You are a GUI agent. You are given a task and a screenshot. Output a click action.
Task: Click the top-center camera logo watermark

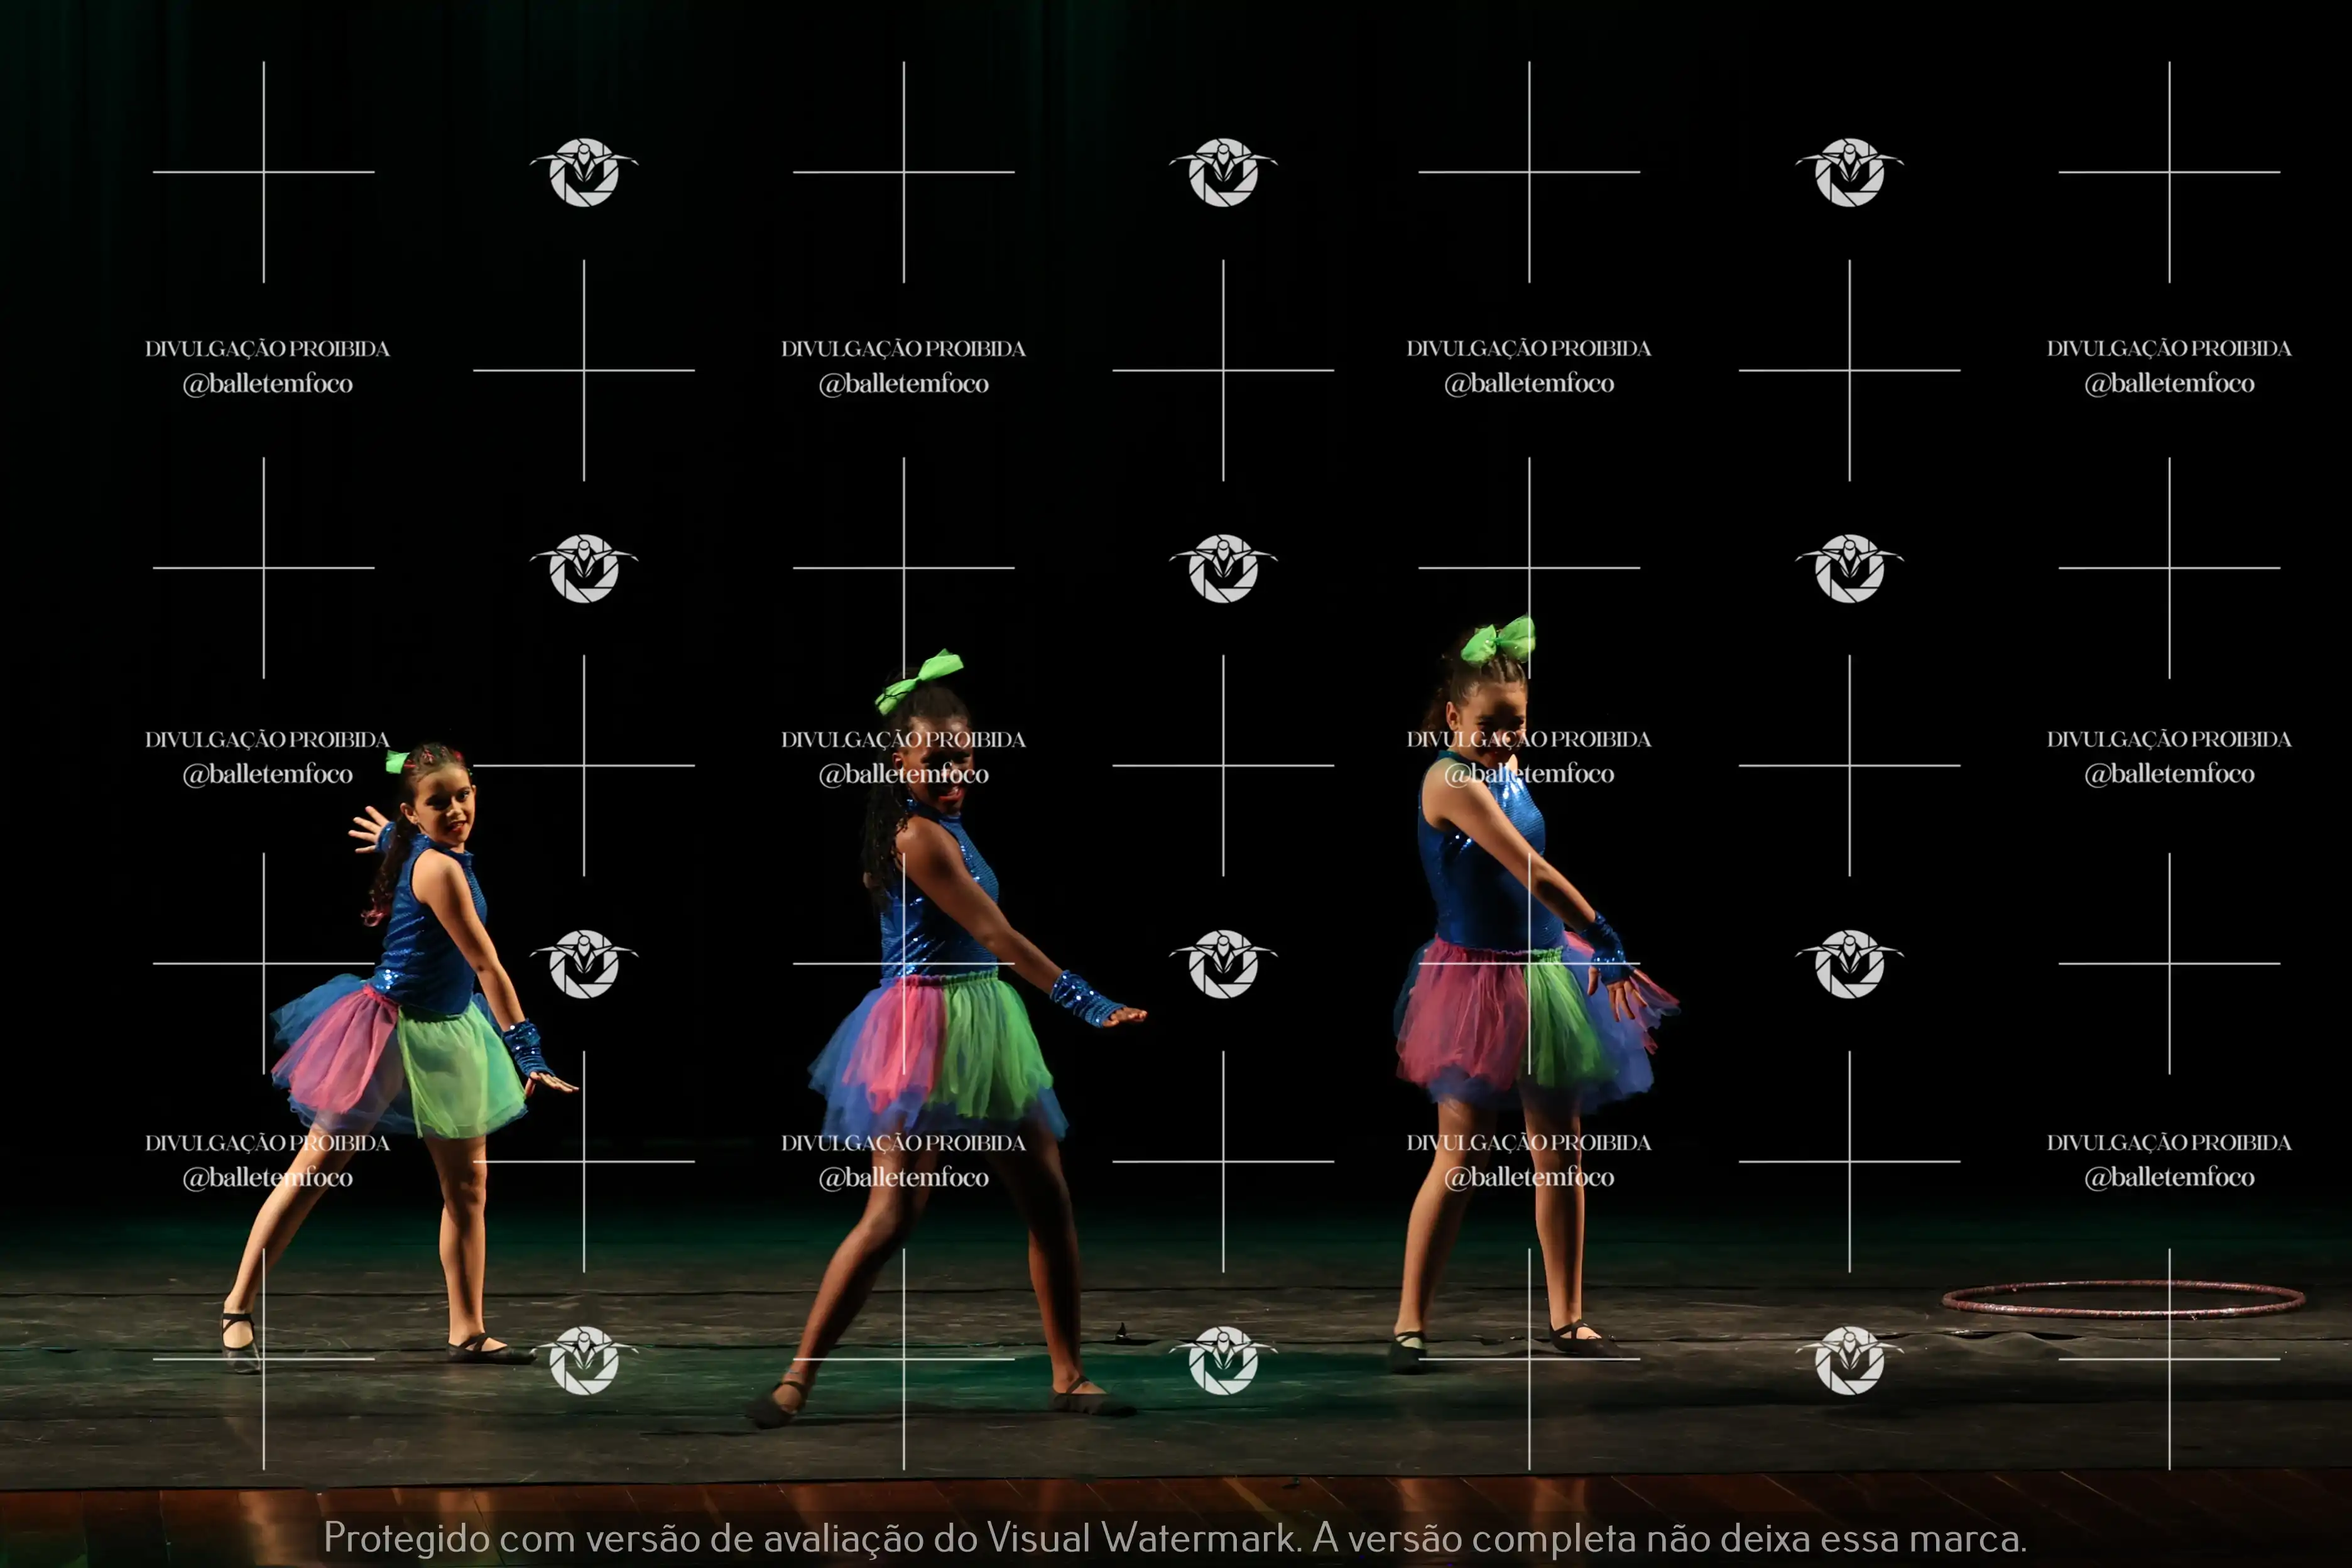pos(1223,173)
